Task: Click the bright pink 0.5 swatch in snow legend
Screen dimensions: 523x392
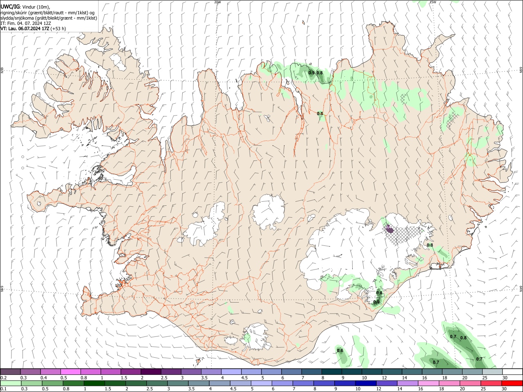Action: point(70,372)
